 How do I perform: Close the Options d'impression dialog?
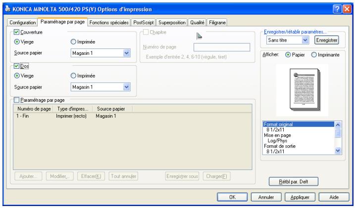coord(347,9)
